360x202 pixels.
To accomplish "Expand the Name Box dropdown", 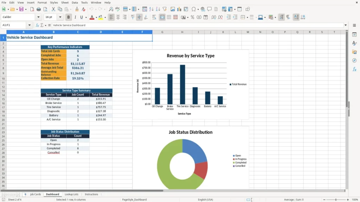I will [x=30, y=25].
